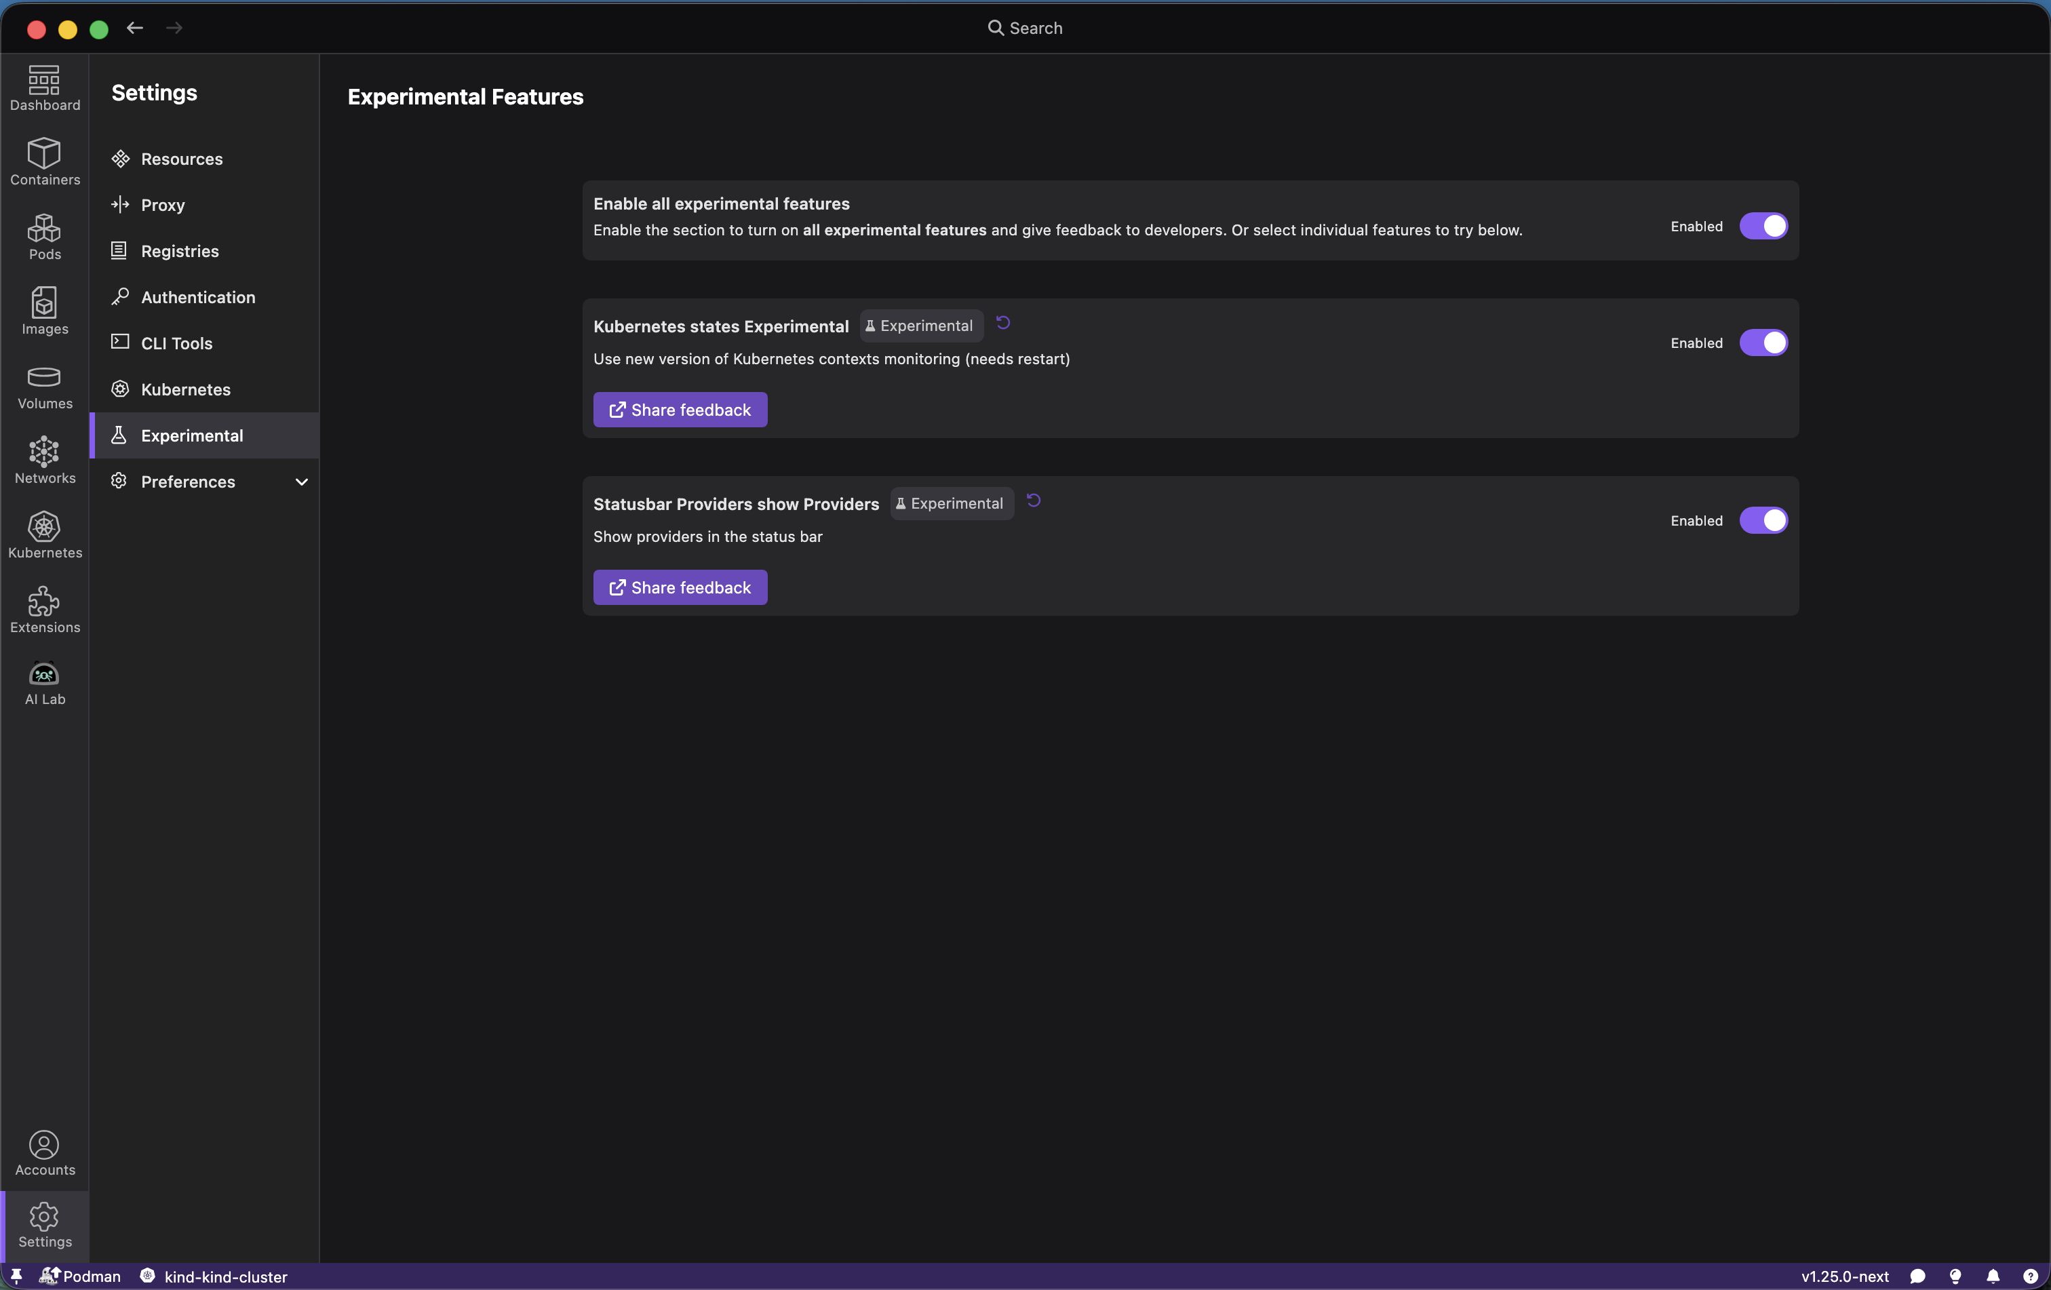Image resolution: width=2051 pixels, height=1290 pixels.
Task: Share feedback for Kubernetes states feature
Action: tap(680, 410)
